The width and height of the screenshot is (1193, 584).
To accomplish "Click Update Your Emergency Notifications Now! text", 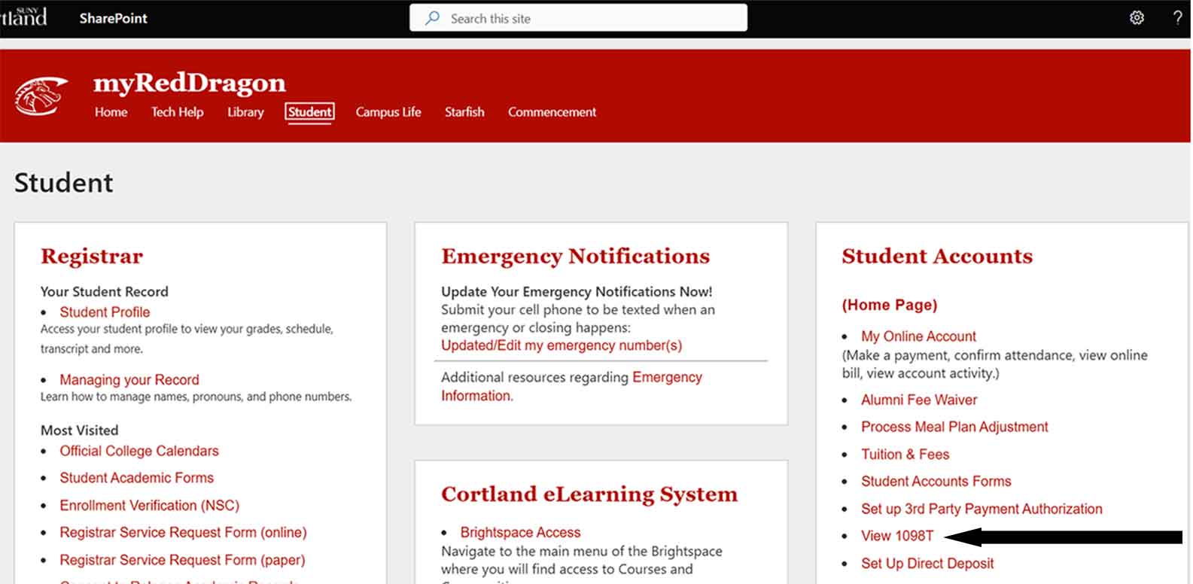I will (577, 291).
